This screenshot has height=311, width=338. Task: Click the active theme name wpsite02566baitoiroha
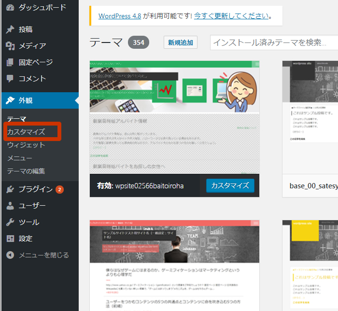149,186
